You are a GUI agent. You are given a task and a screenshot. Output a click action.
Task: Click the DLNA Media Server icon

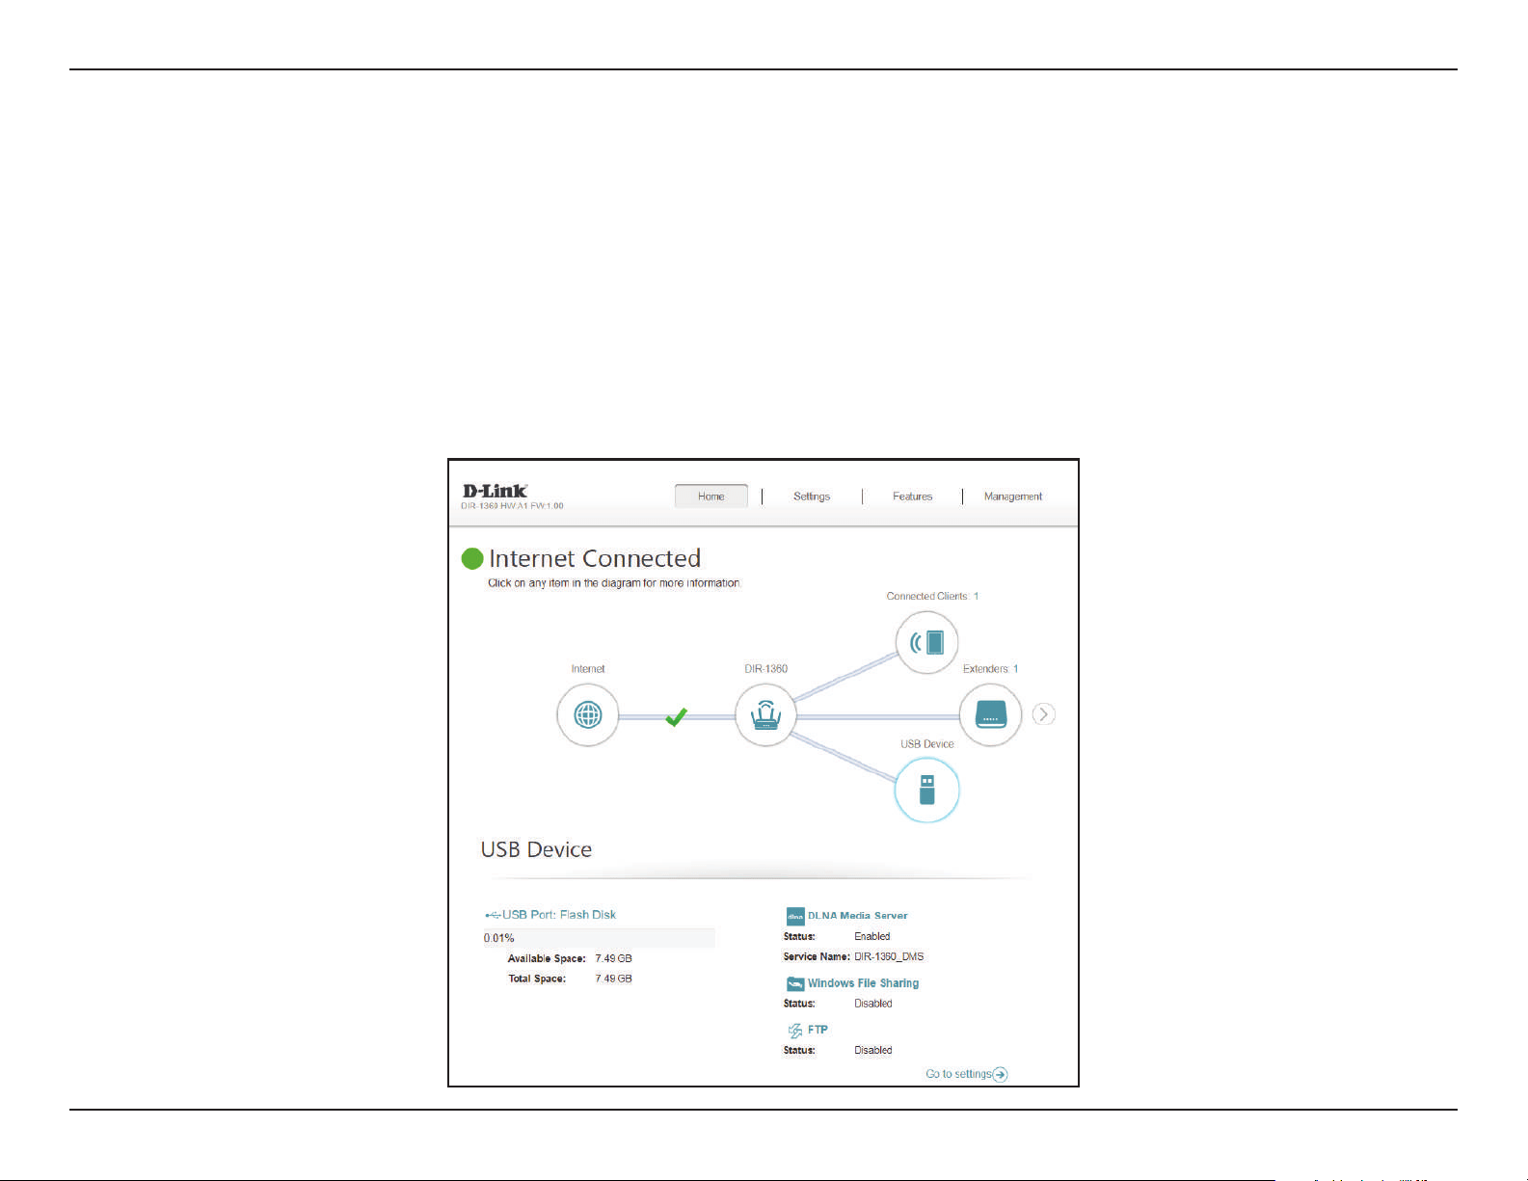click(x=795, y=916)
